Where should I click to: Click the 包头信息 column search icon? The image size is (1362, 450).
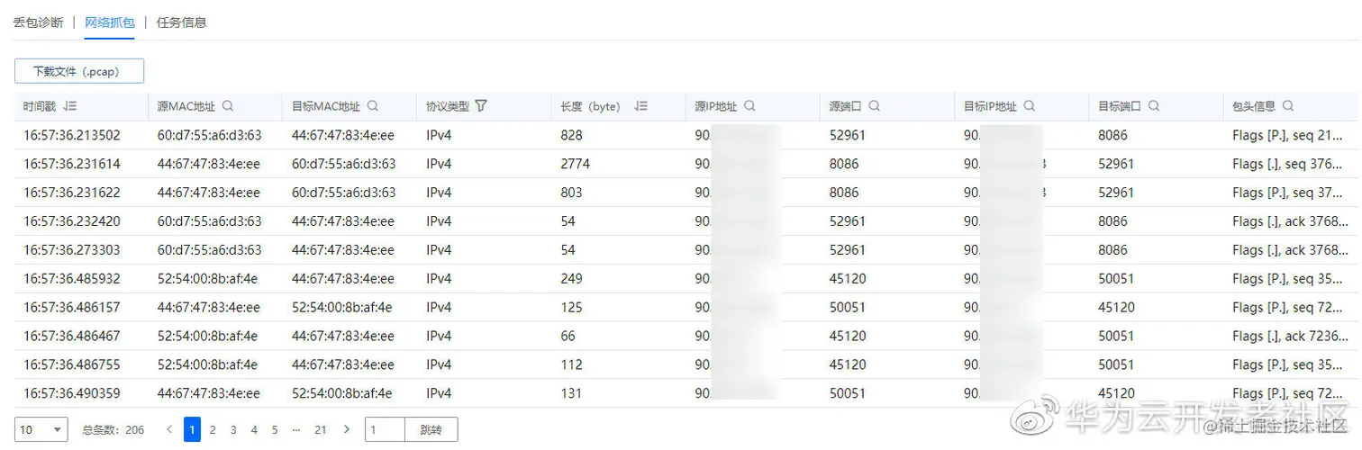coord(1288,106)
